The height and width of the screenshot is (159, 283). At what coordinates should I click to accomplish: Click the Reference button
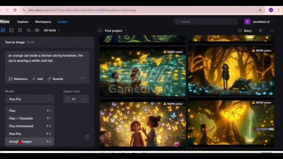point(18,79)
